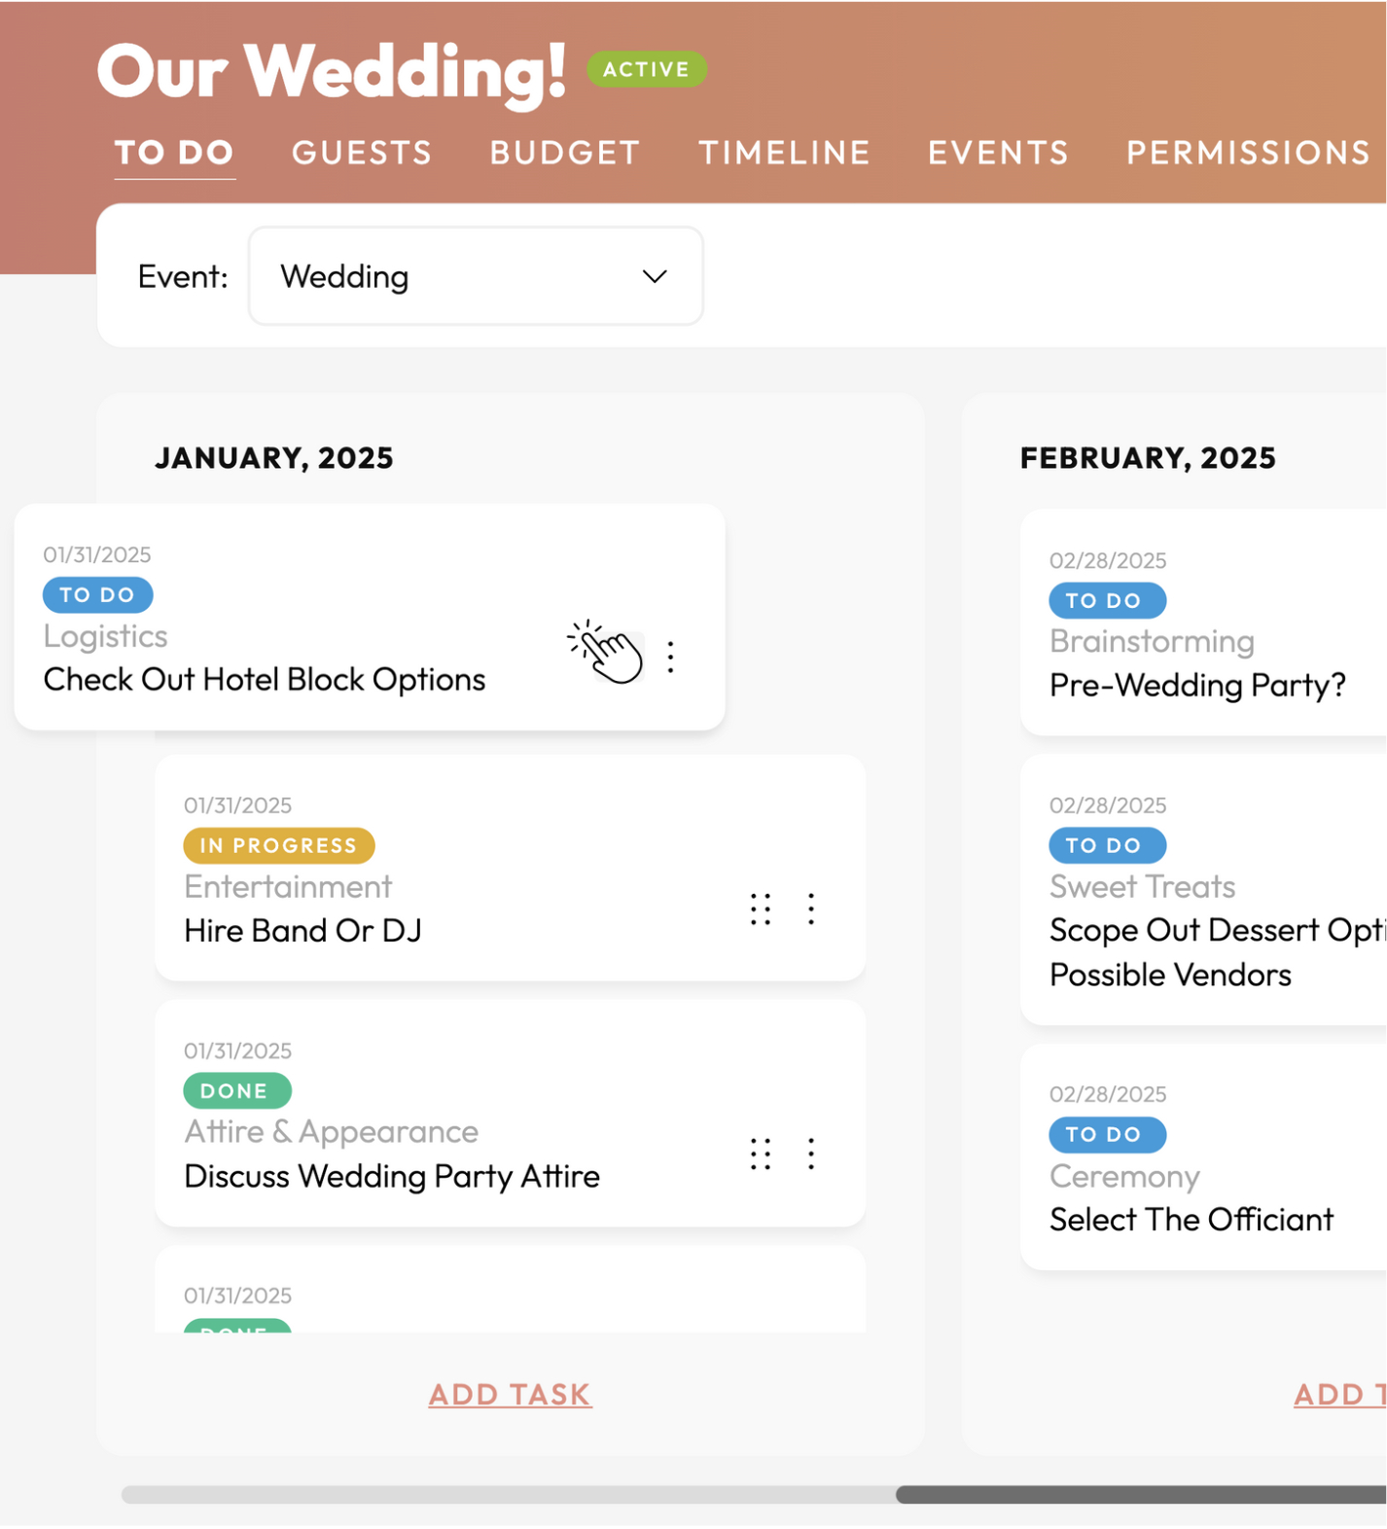The image size is (1387, 1529).
Task: Click To Do badge on Pre-Wedding Party task
Action: [x=1107, y=600]
